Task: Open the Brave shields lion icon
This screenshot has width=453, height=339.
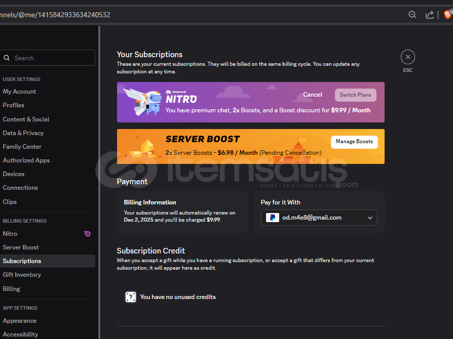Action: pos(448,15)
